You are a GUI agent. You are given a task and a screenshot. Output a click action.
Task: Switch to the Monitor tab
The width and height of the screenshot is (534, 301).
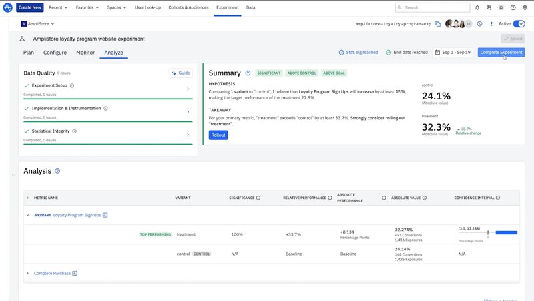tap(85, 52)
